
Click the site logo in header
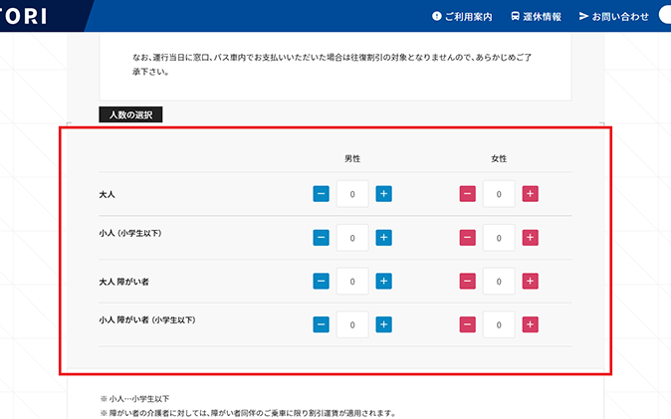[22, 16]
